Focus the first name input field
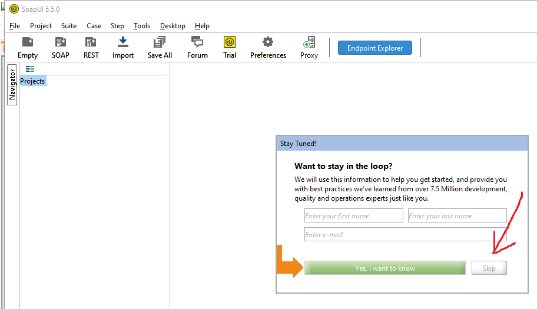The image size is (537, 309). [354, 215]
